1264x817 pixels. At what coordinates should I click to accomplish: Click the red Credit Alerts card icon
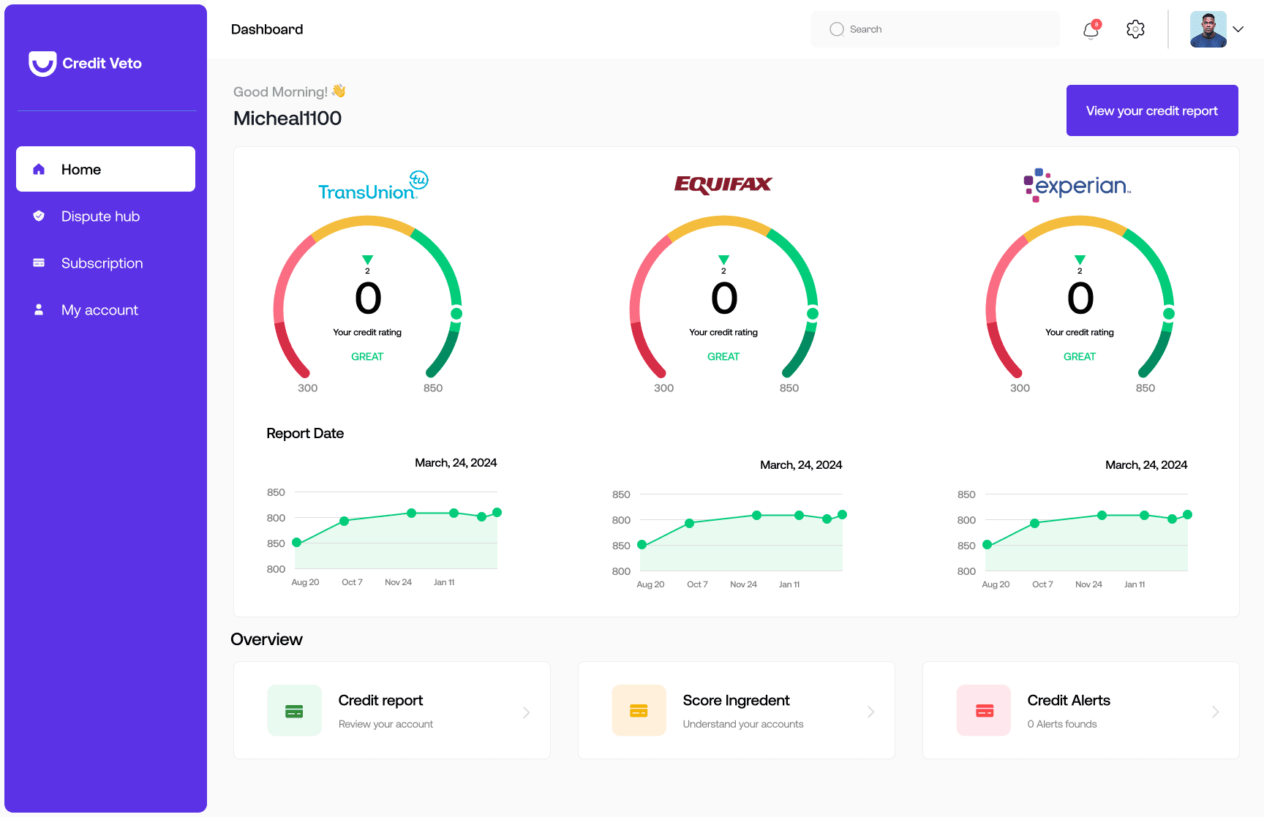pyautogui.click(x=984, y=710)
